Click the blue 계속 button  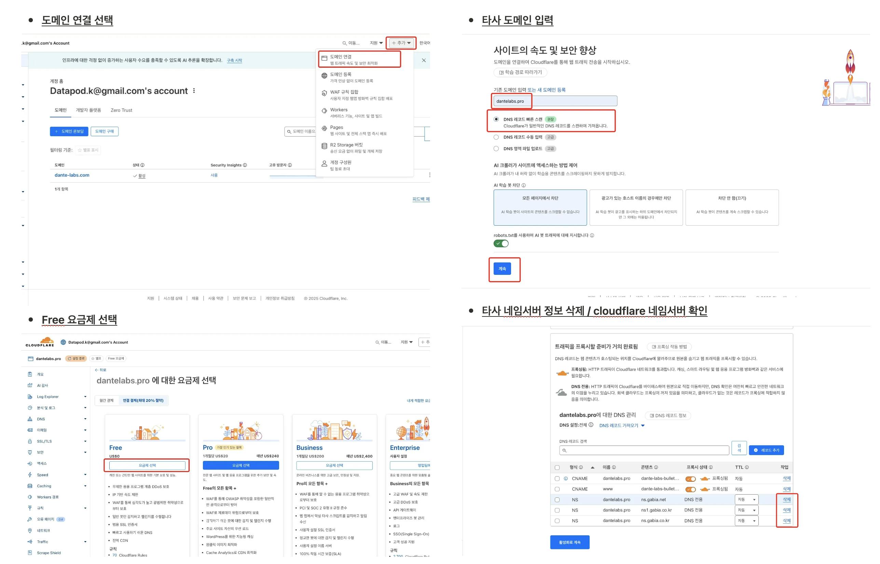(x=502, y=269)
